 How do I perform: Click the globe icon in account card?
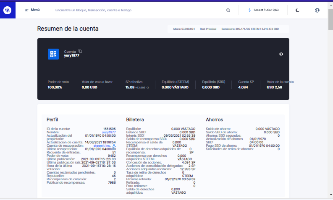coord(281,54)
